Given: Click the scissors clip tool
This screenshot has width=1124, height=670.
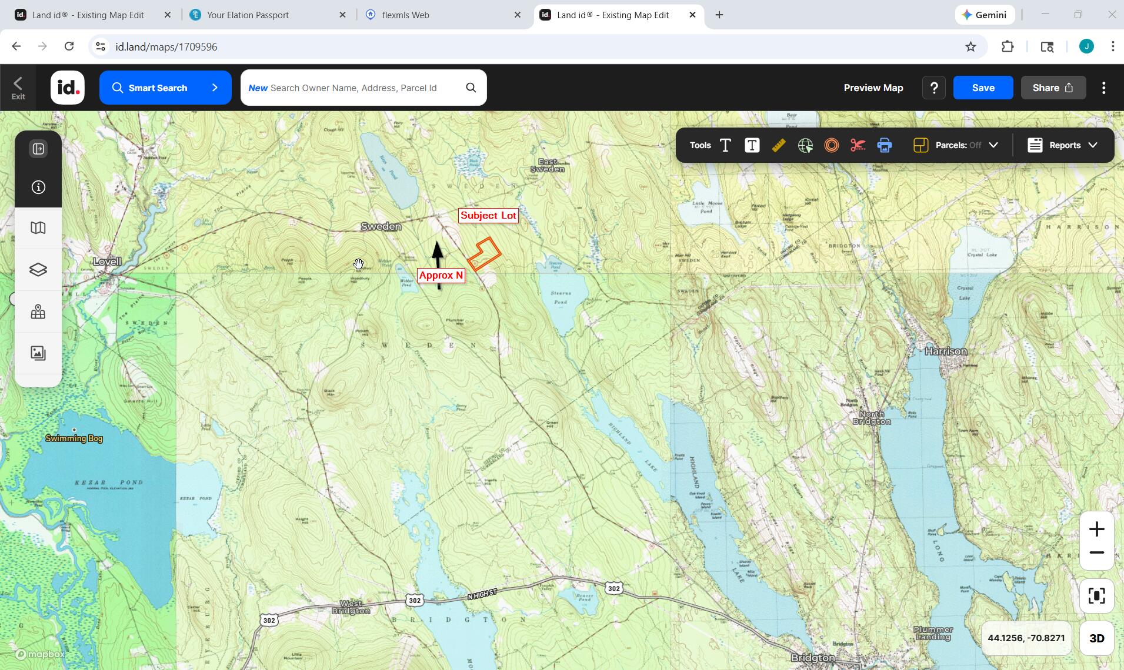Looking at the screenshot, I should click(x=859, y=145).
